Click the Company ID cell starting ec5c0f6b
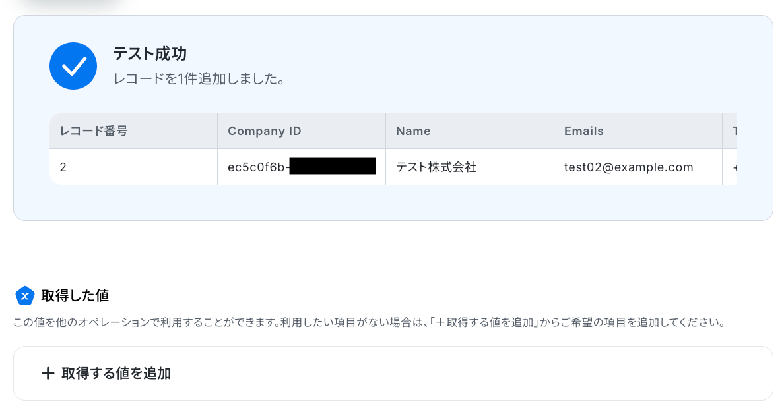 302,167
